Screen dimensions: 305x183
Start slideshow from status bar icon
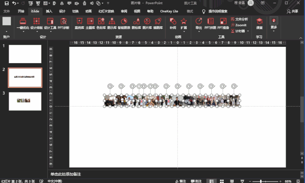pos(242,181)
